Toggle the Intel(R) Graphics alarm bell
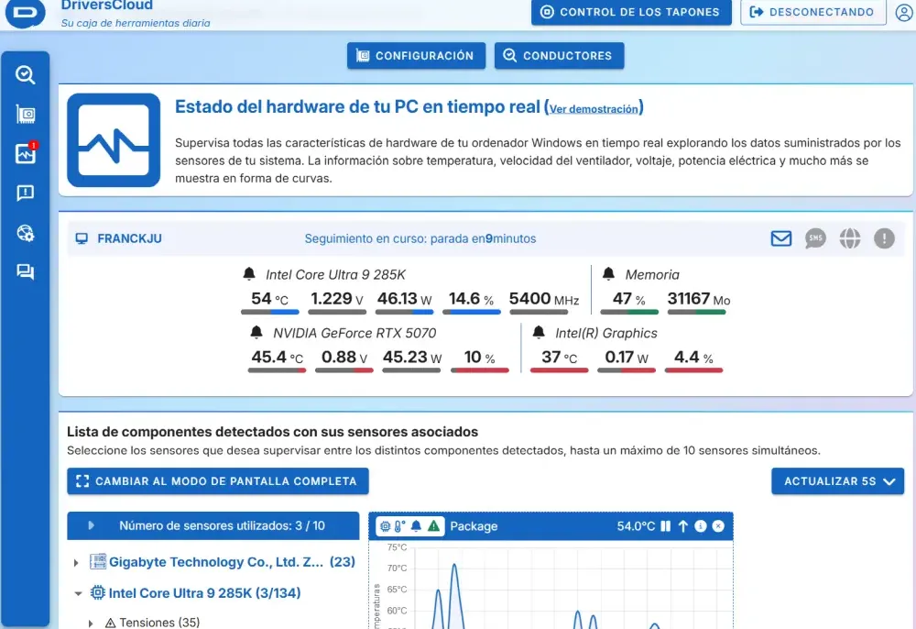This screenshot has width=916, height=629. pos(539,333)
